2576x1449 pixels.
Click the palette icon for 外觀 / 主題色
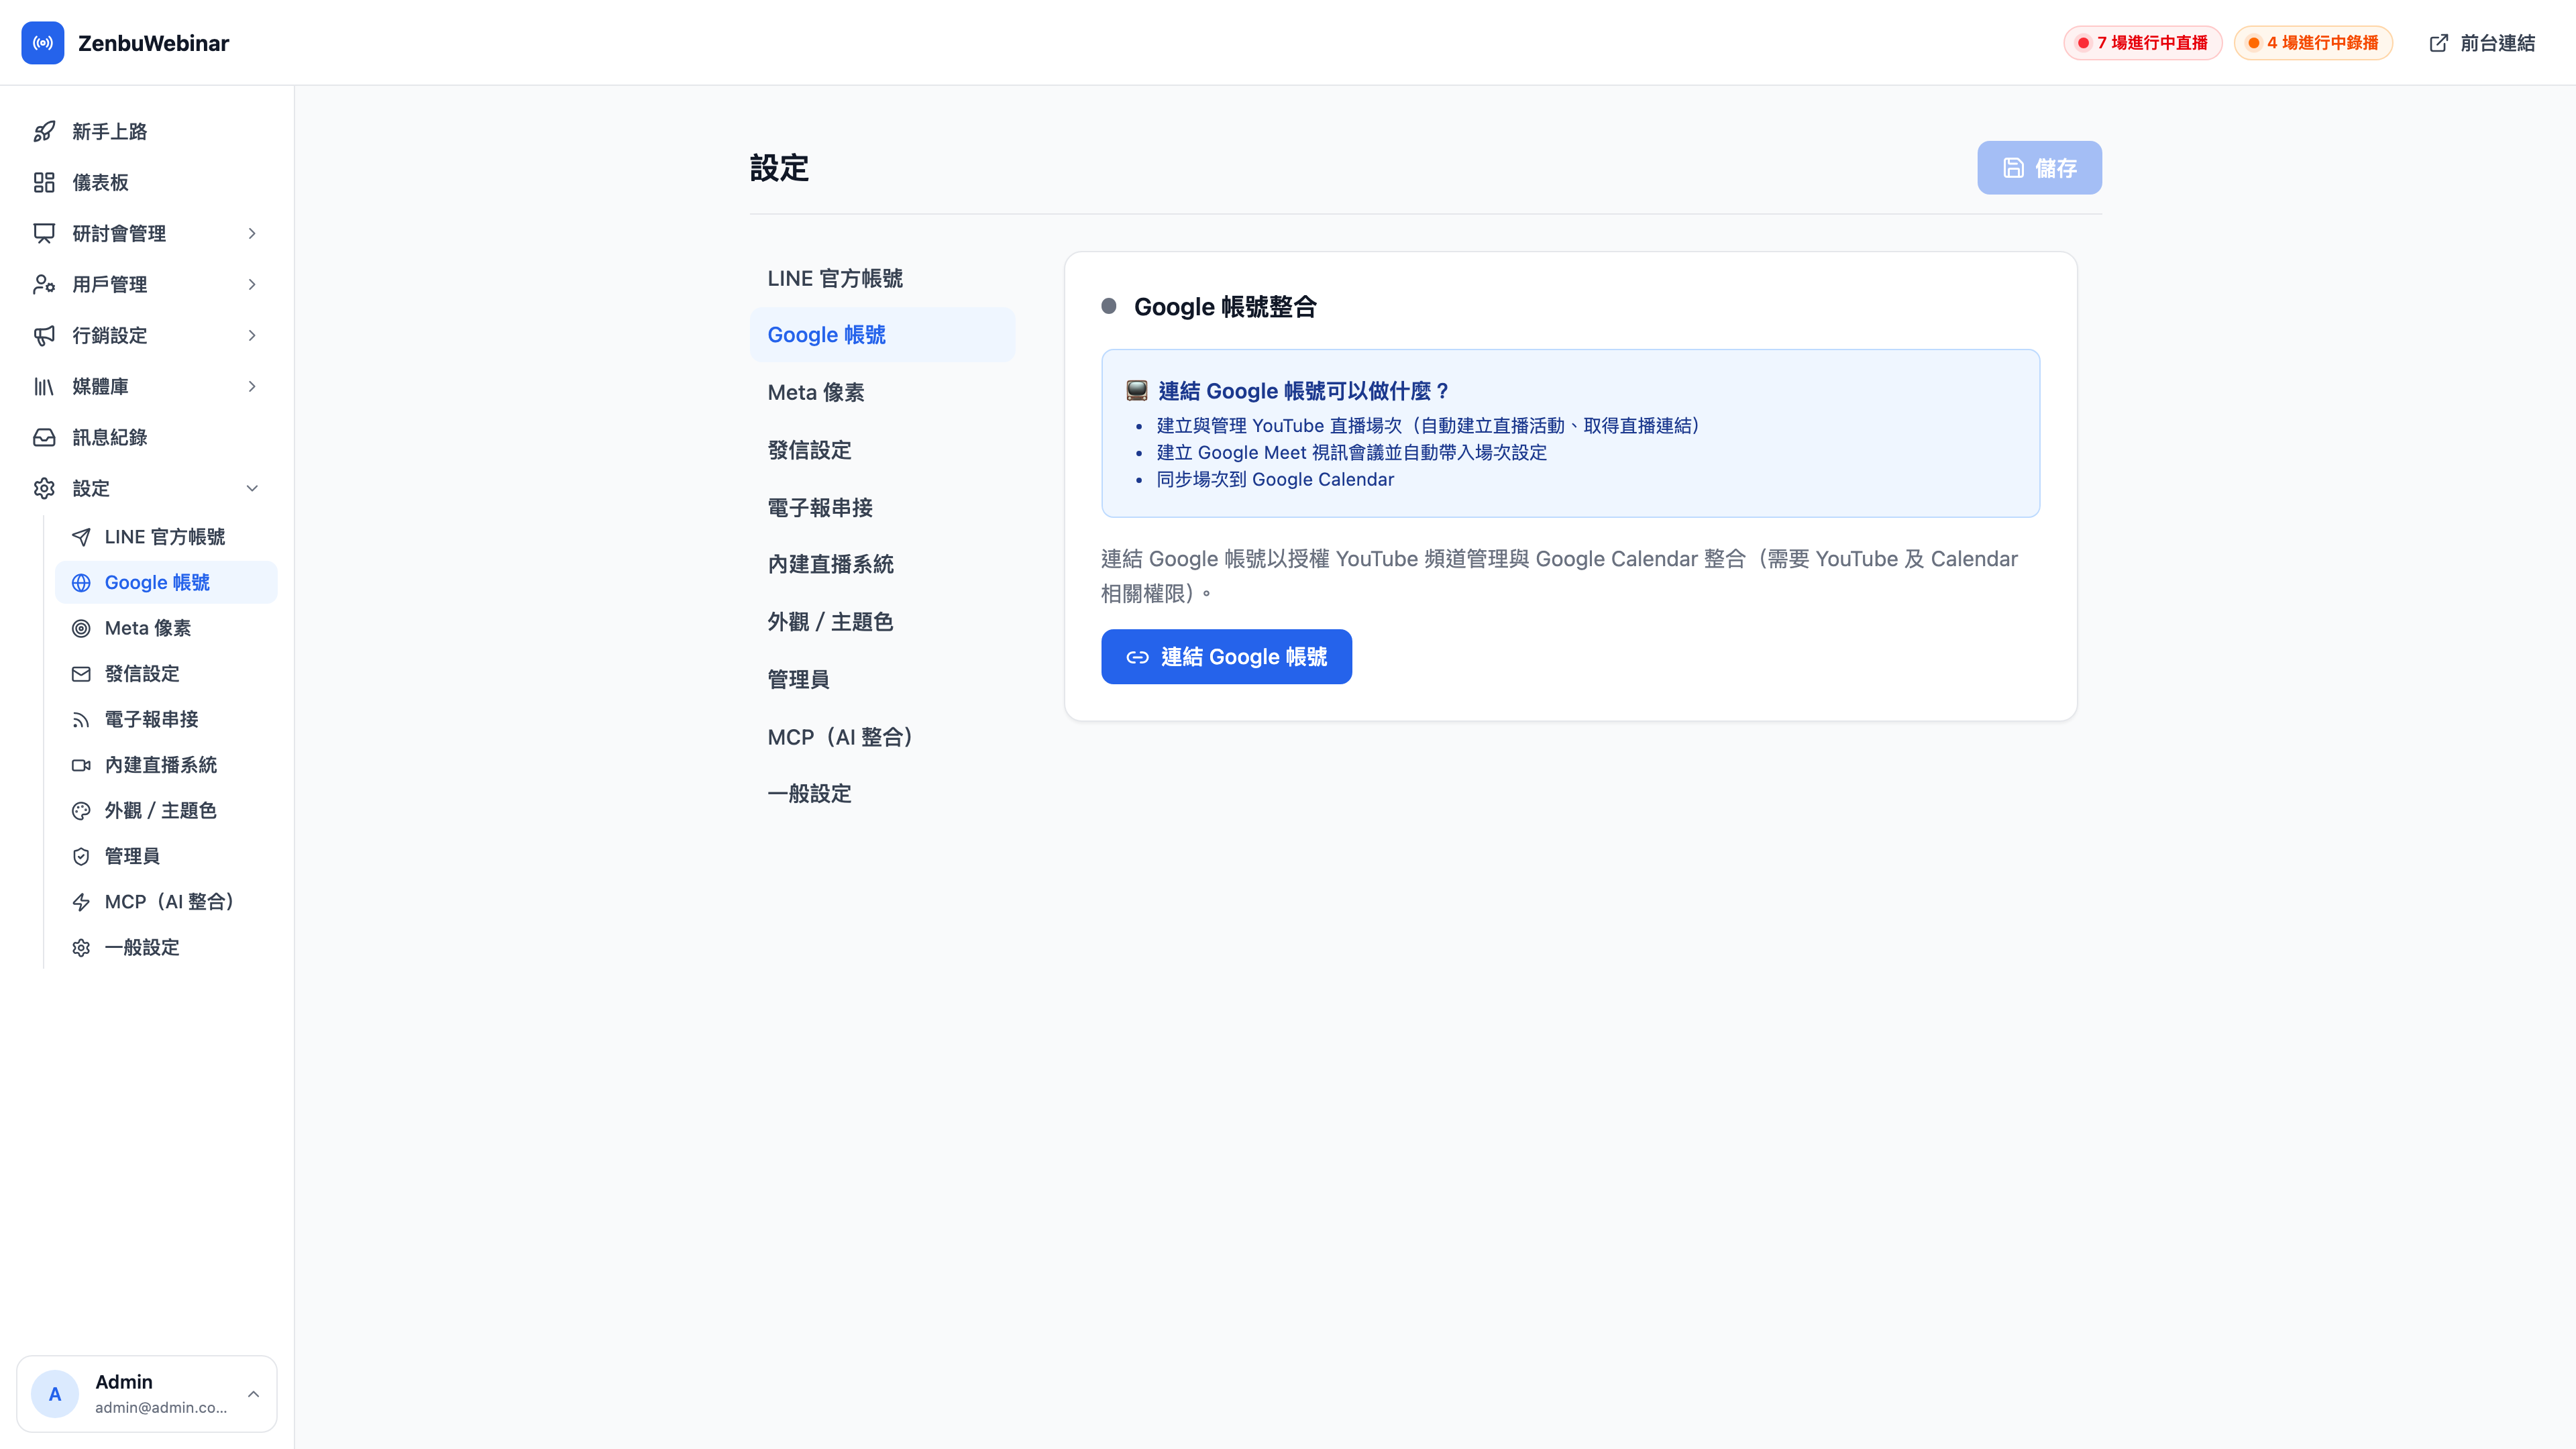tap(81, 811)
